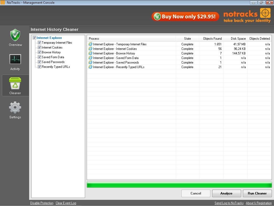Select Internet Cookies tree label

(x=52, y=47)
